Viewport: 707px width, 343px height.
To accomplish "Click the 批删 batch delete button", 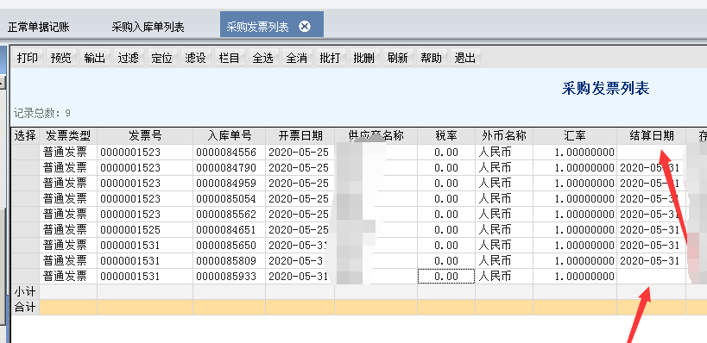I will tap(364, 58).
